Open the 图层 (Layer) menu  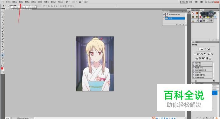pos(27,2)
